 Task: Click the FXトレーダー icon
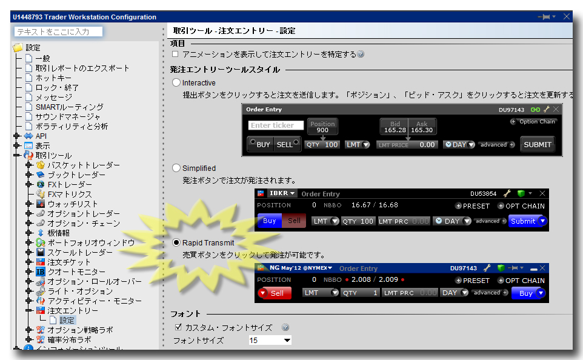click(41, 184)
